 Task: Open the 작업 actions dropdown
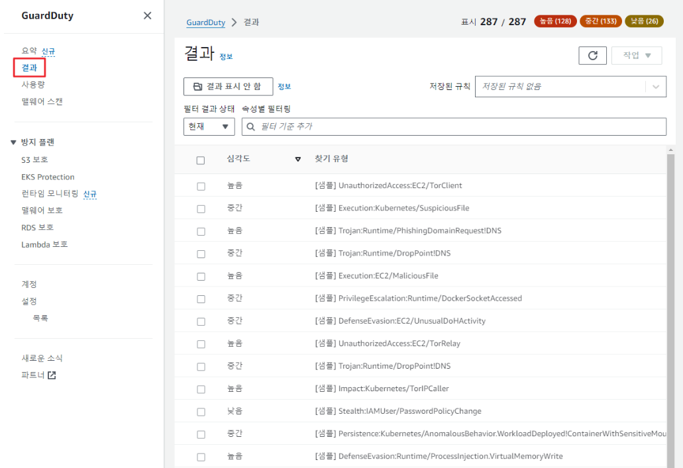(x=637, y=56)
